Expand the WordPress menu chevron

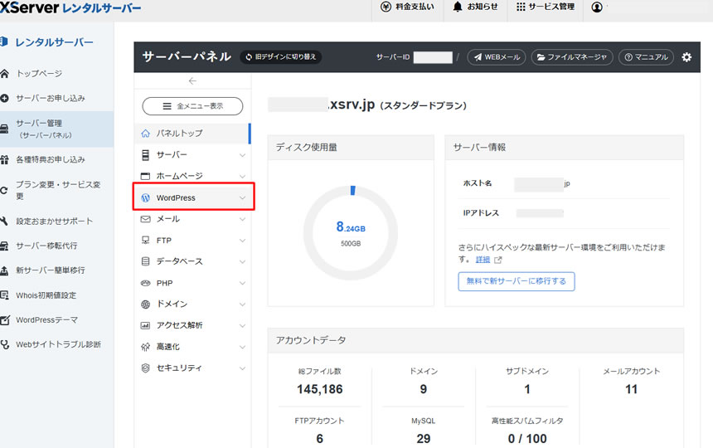tap(242, 197)
